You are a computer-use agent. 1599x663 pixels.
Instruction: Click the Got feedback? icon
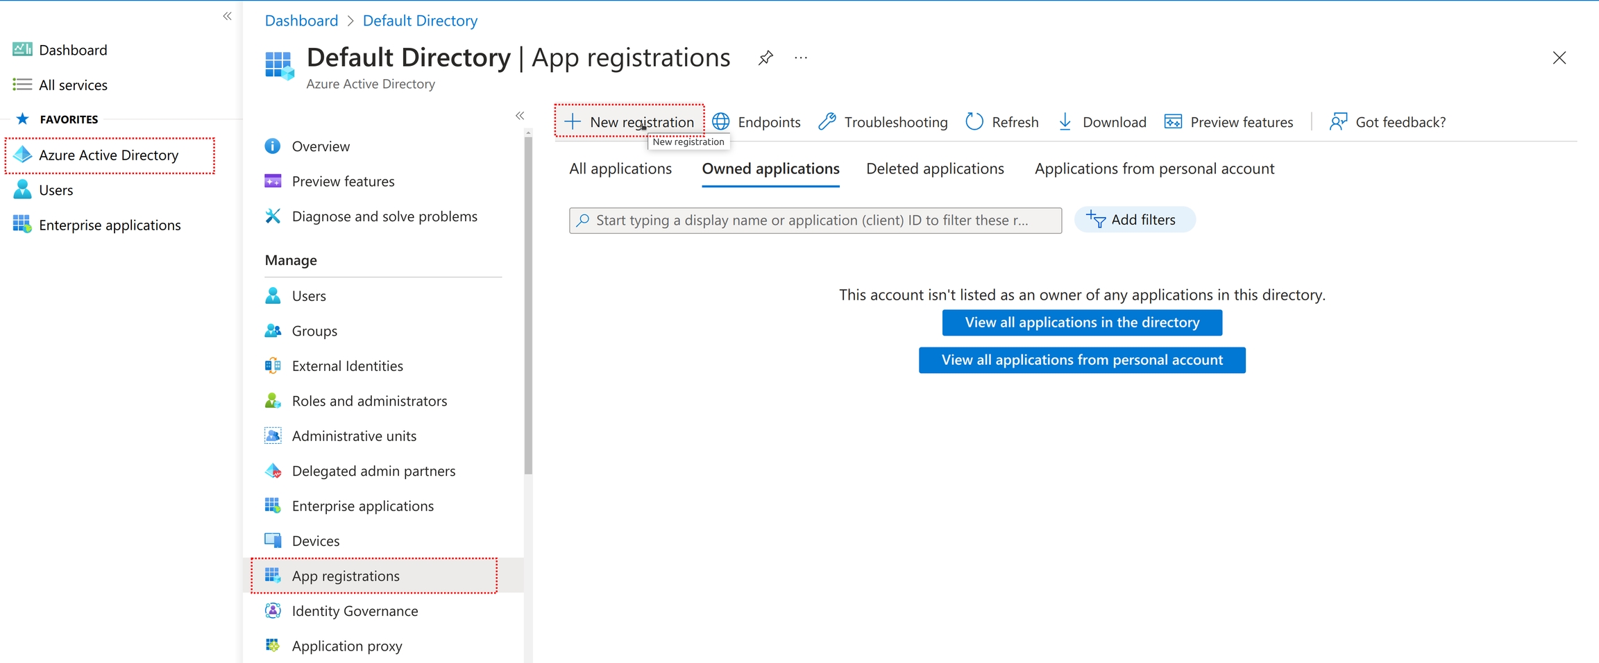click(x=1338, y=122)
